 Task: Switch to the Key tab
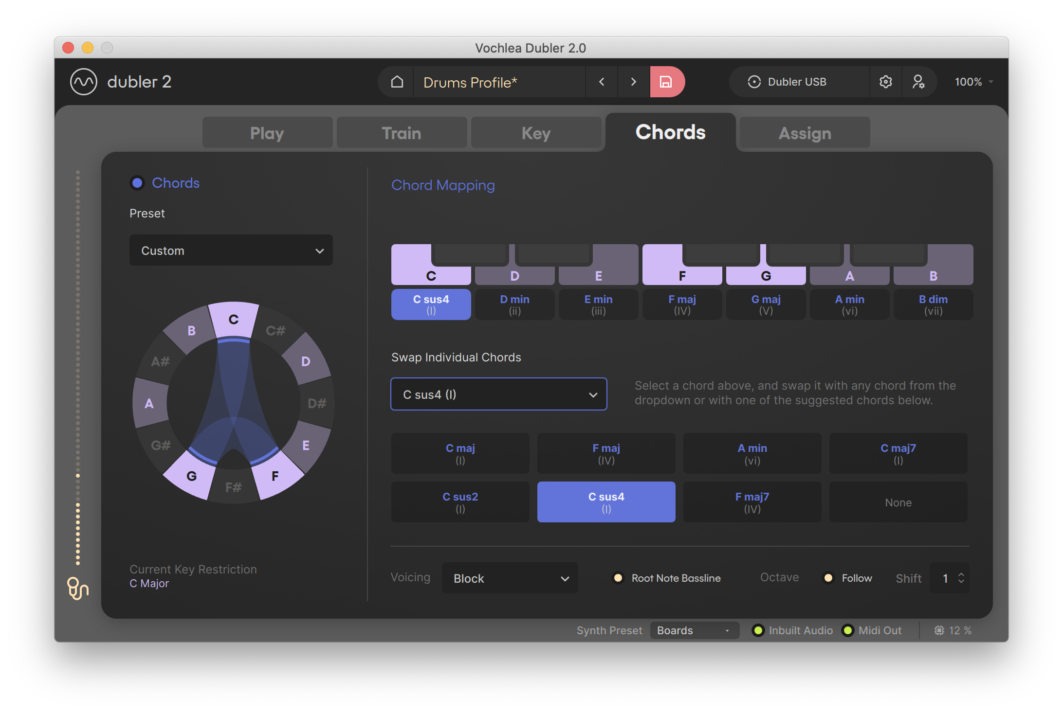[536, 133]
